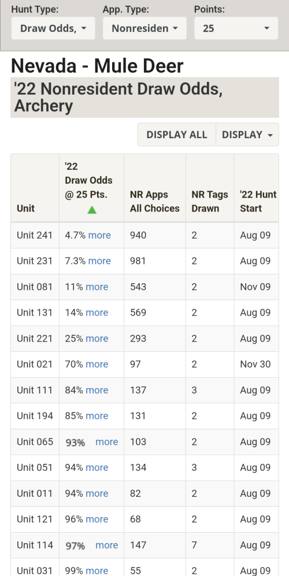Sort by the Unit column header

pyautogui.click(x=26, y=209)
